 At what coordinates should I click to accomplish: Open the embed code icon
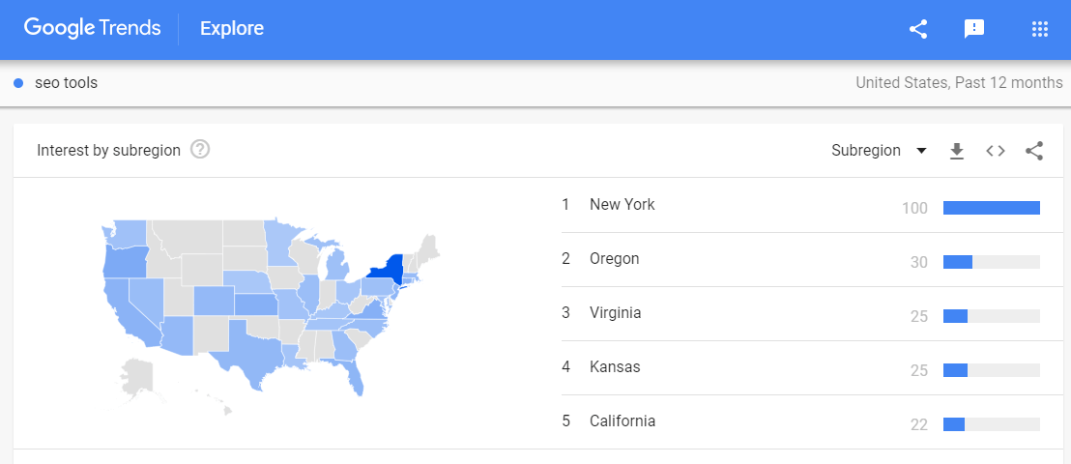pyautogui.click(x=996, y=151)
